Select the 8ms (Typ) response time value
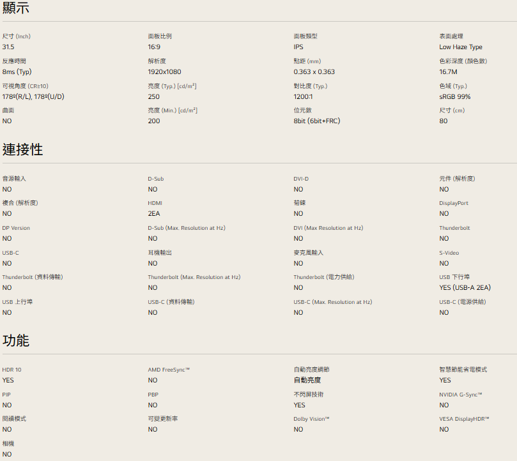The width and height of the screenshot is (517, 461). coord(17,72)
